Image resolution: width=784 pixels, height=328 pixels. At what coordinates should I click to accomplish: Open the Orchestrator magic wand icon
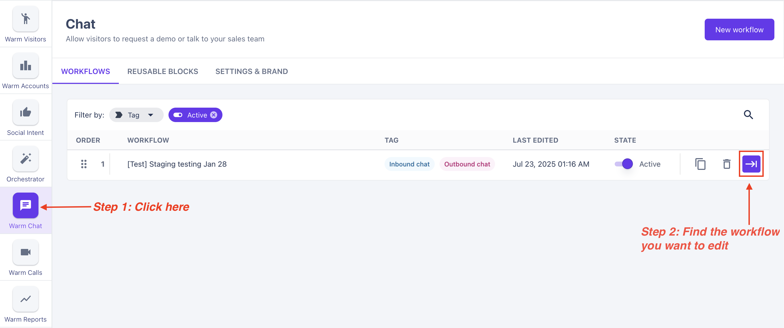[x=26, y=159]
